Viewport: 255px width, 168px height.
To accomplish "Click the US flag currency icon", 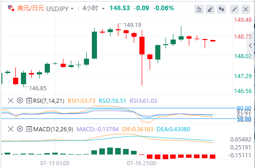I will pos(11,8).
